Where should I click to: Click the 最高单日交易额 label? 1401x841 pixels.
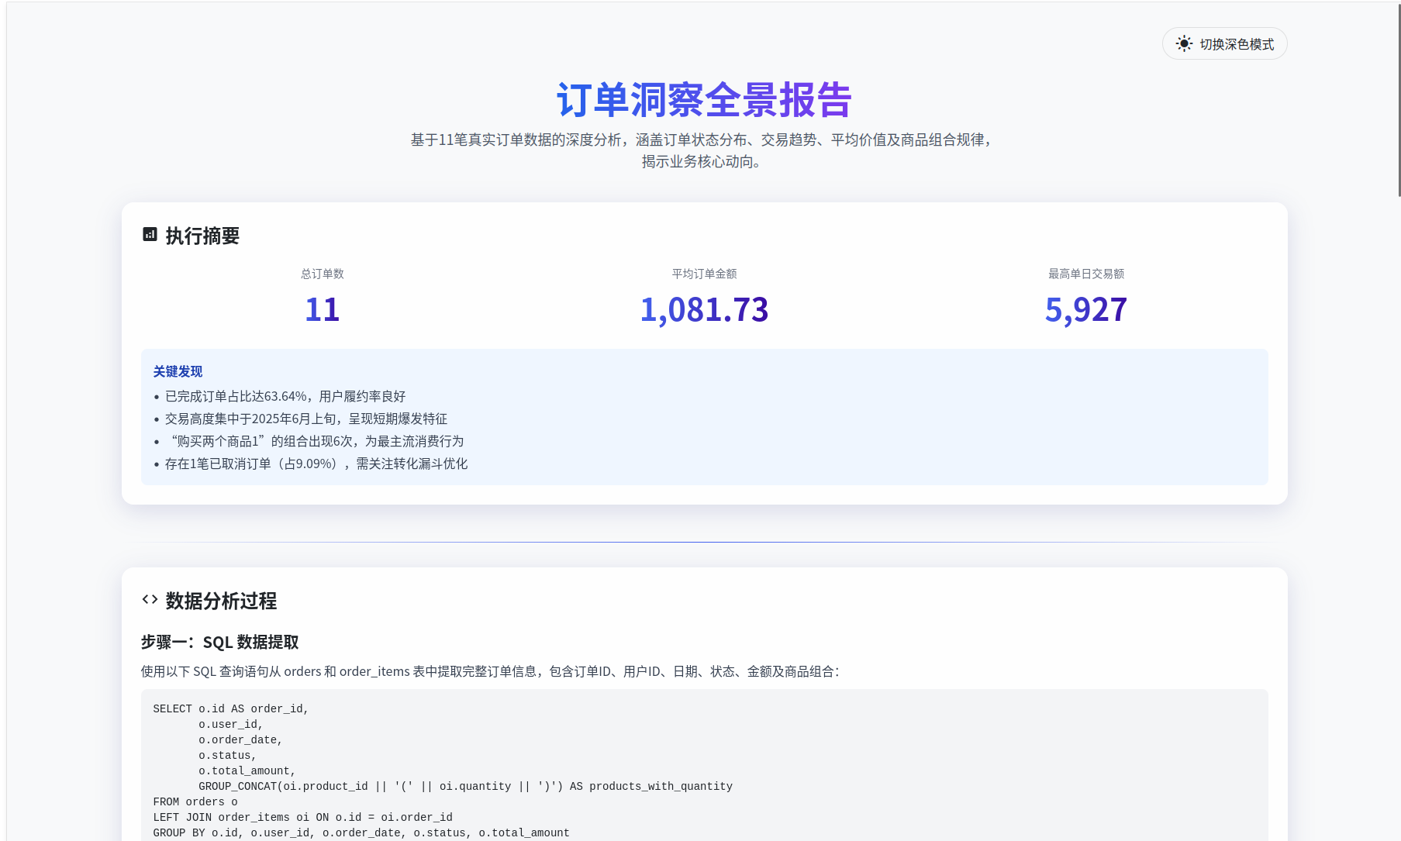click(x=1085, y=274)
